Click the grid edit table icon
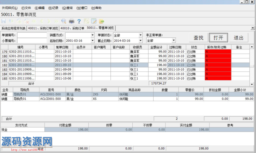This screenshot has height=153, width=256. click(x=94, y=21)
